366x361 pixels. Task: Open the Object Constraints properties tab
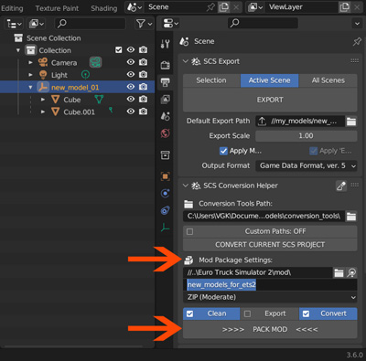point(165,210)
